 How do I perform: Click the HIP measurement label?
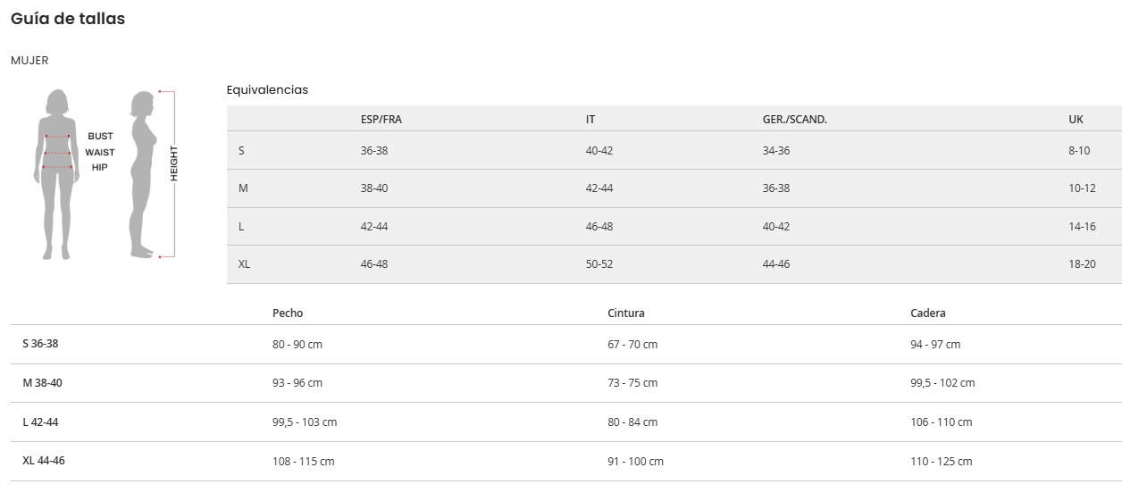pyautogui.click(x=100, y=168)
